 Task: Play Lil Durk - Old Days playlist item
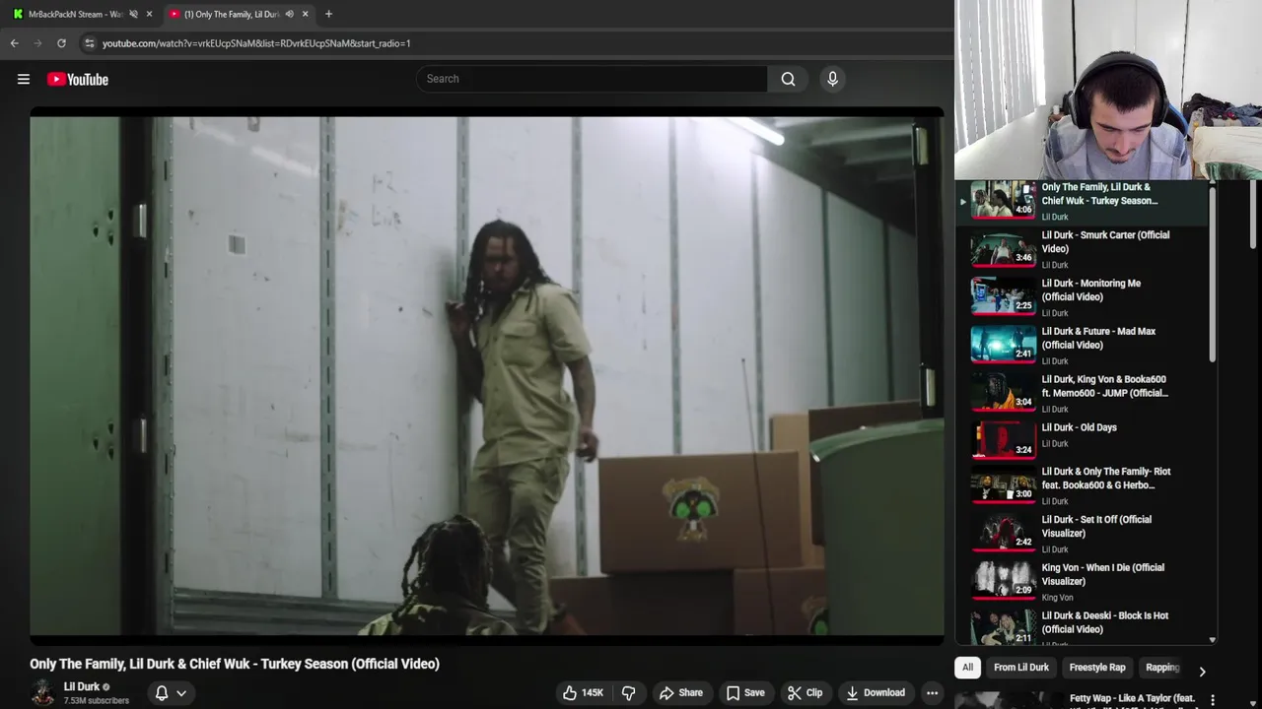click(x=1081, y=442)
